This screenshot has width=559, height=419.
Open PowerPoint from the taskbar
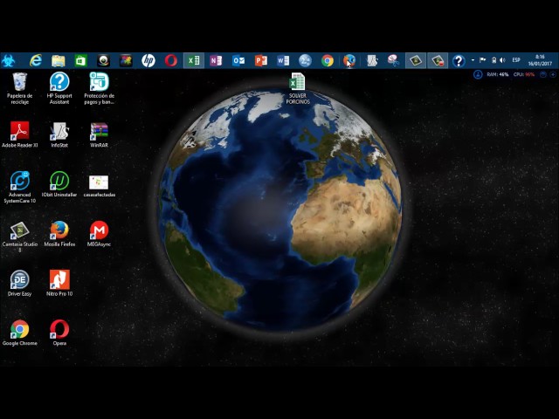(x=261, y=60)
